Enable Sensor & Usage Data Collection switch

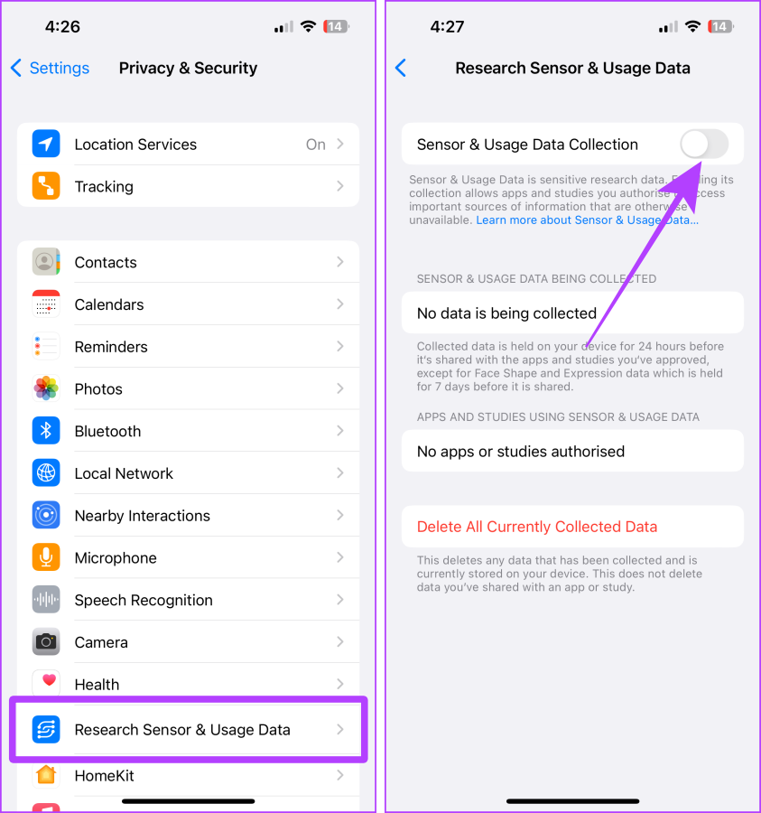click(x=704, y=145)
